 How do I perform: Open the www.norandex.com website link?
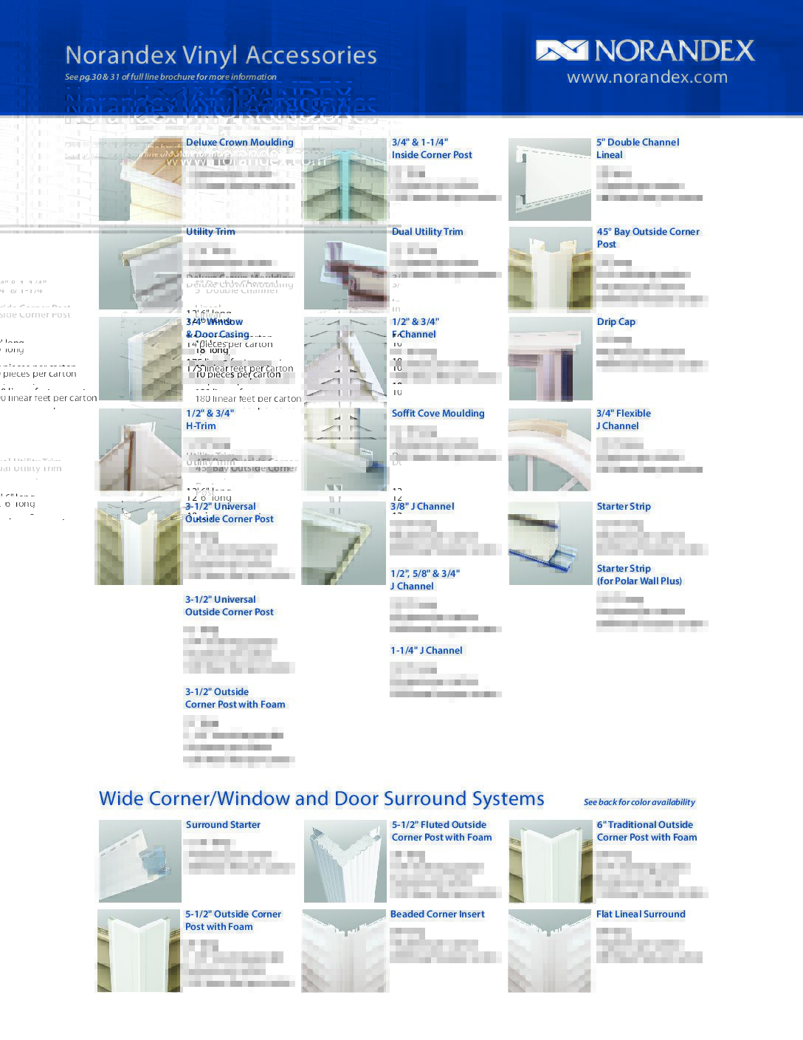click(x=647, y=78)
